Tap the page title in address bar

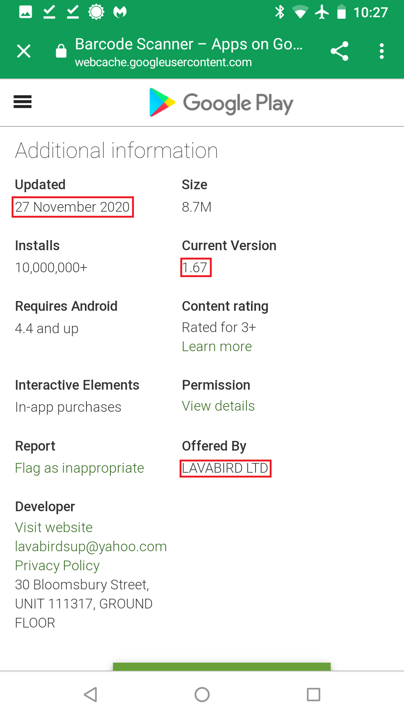click(x=189, y=44)
